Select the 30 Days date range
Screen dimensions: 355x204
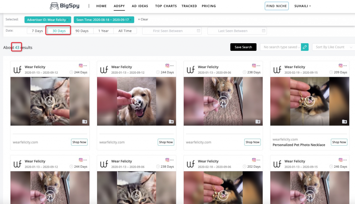[59, 31]
